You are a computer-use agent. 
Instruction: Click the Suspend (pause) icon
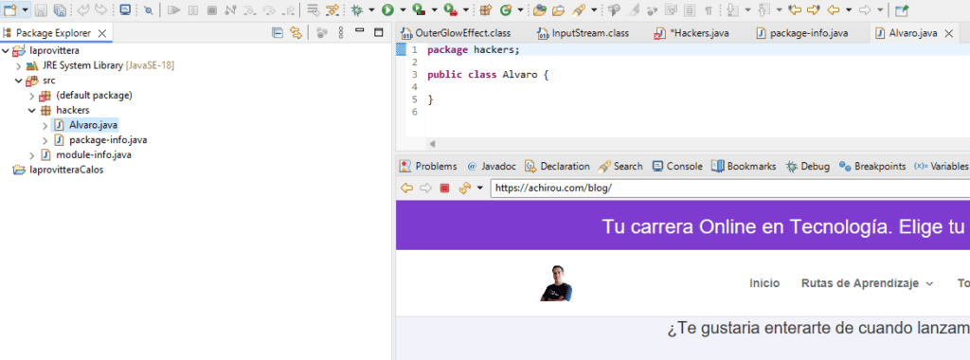click(x=193, y=9)
